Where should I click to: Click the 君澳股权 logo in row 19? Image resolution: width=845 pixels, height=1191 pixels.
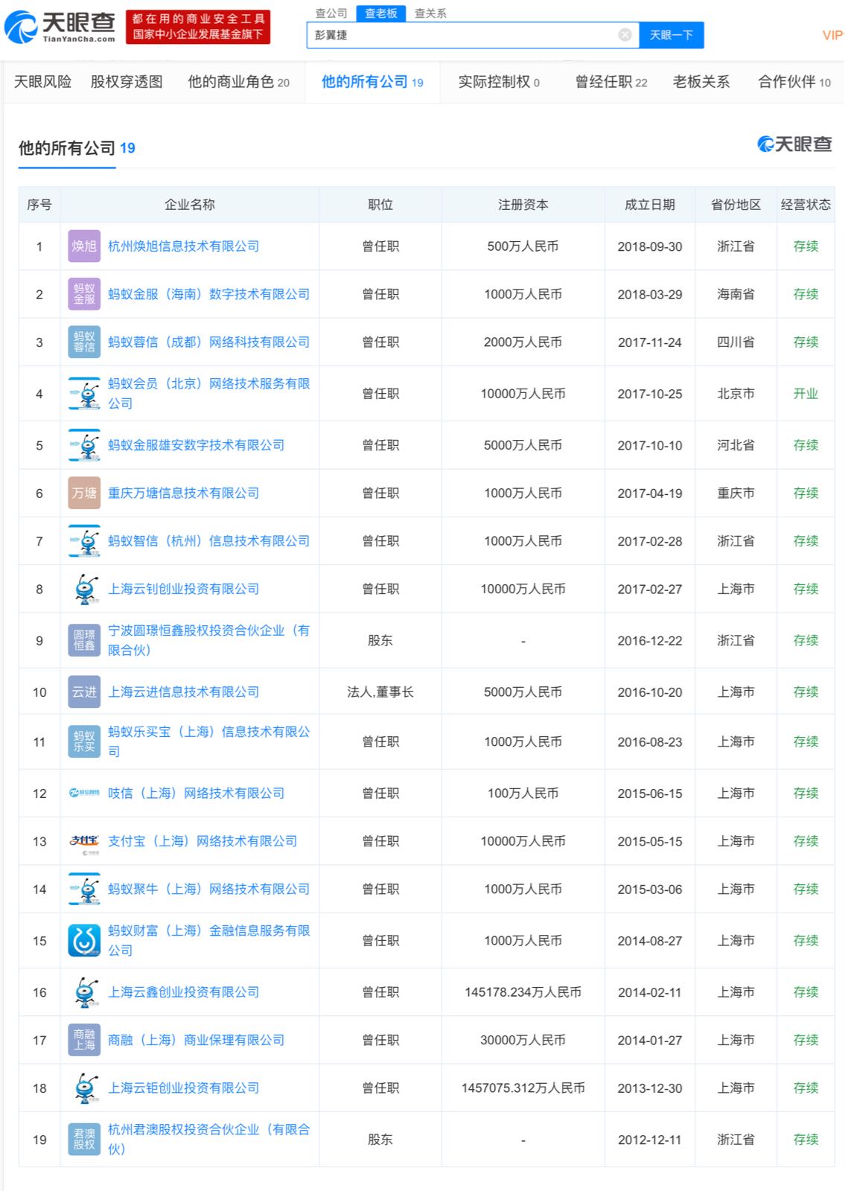point(84,1140)
